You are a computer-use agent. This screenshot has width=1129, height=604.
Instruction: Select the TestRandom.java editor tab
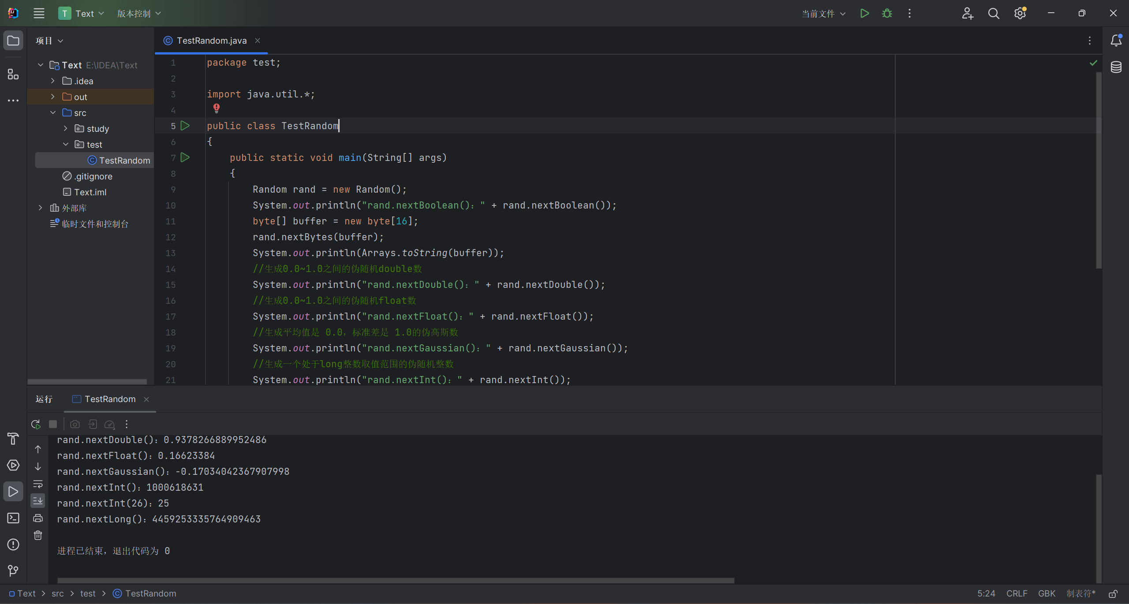click(211, 41)
